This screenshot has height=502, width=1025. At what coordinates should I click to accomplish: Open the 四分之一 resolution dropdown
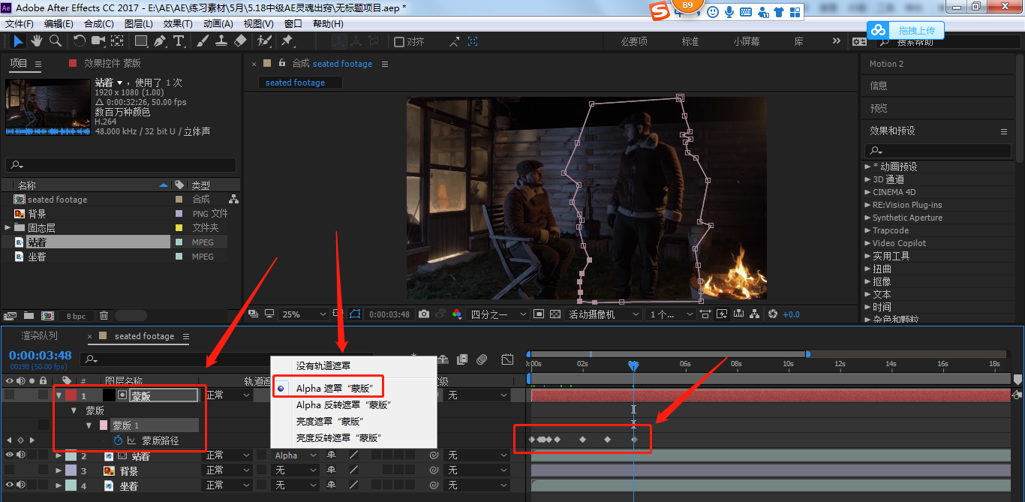(497, 314)
